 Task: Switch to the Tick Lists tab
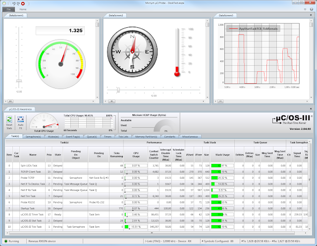[x=123, y=137]
